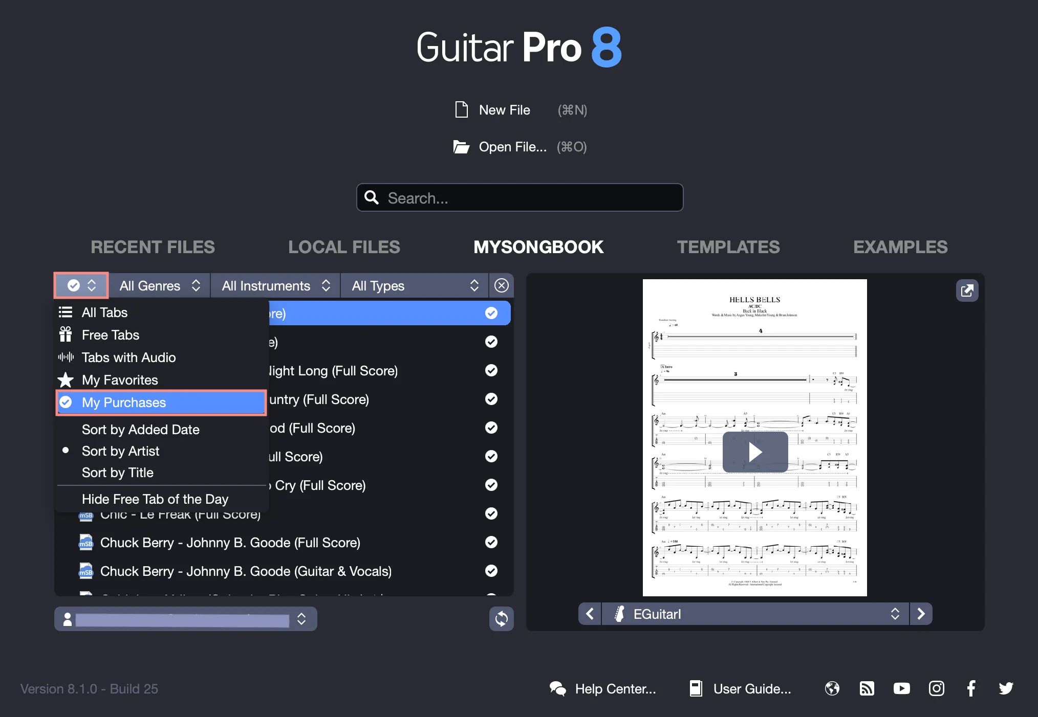Click the user account person icon

[68, 619]
